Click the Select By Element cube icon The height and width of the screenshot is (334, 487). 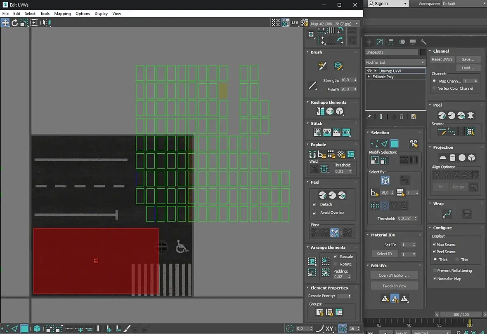click(x=385, y=180)
